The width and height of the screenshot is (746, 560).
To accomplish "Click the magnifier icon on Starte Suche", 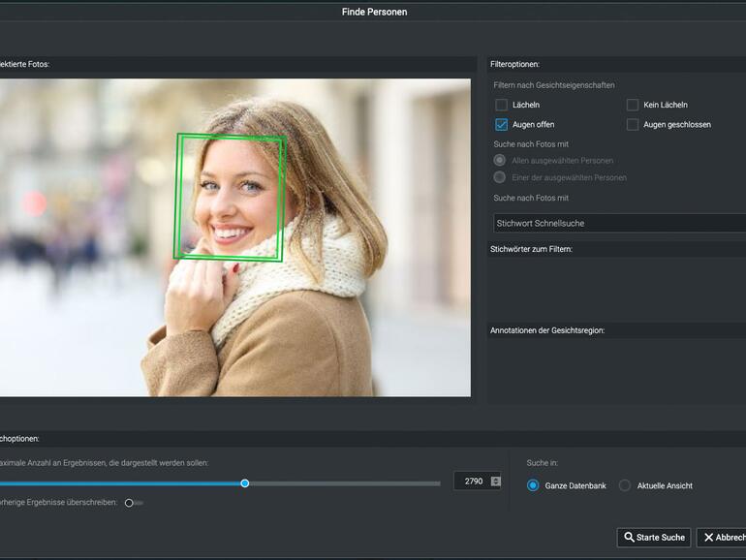I will click(x=630, y=538).
